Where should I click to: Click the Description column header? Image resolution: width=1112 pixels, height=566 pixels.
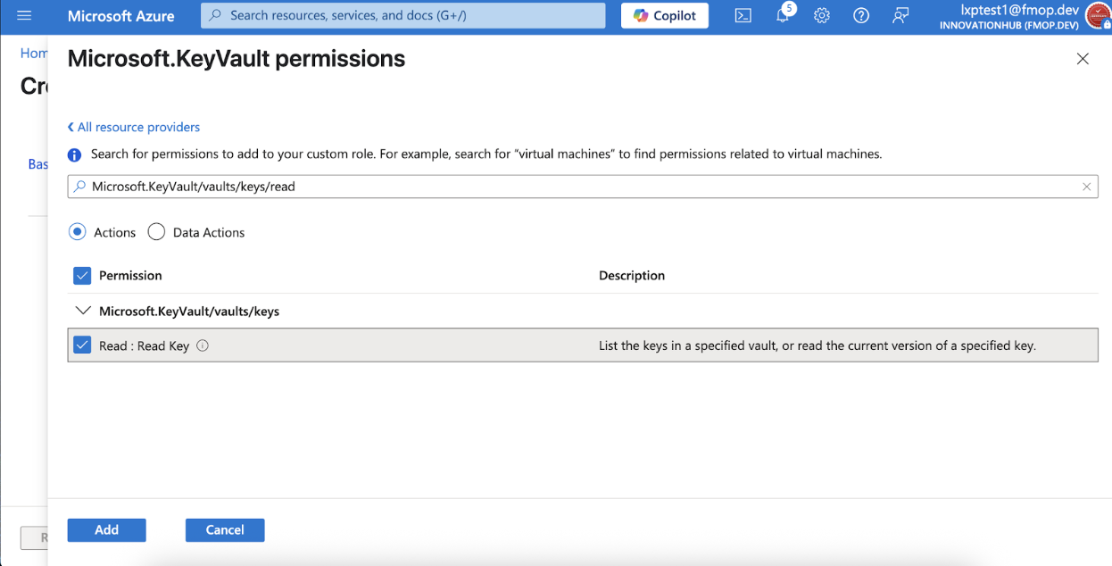[x=632, y=275]
